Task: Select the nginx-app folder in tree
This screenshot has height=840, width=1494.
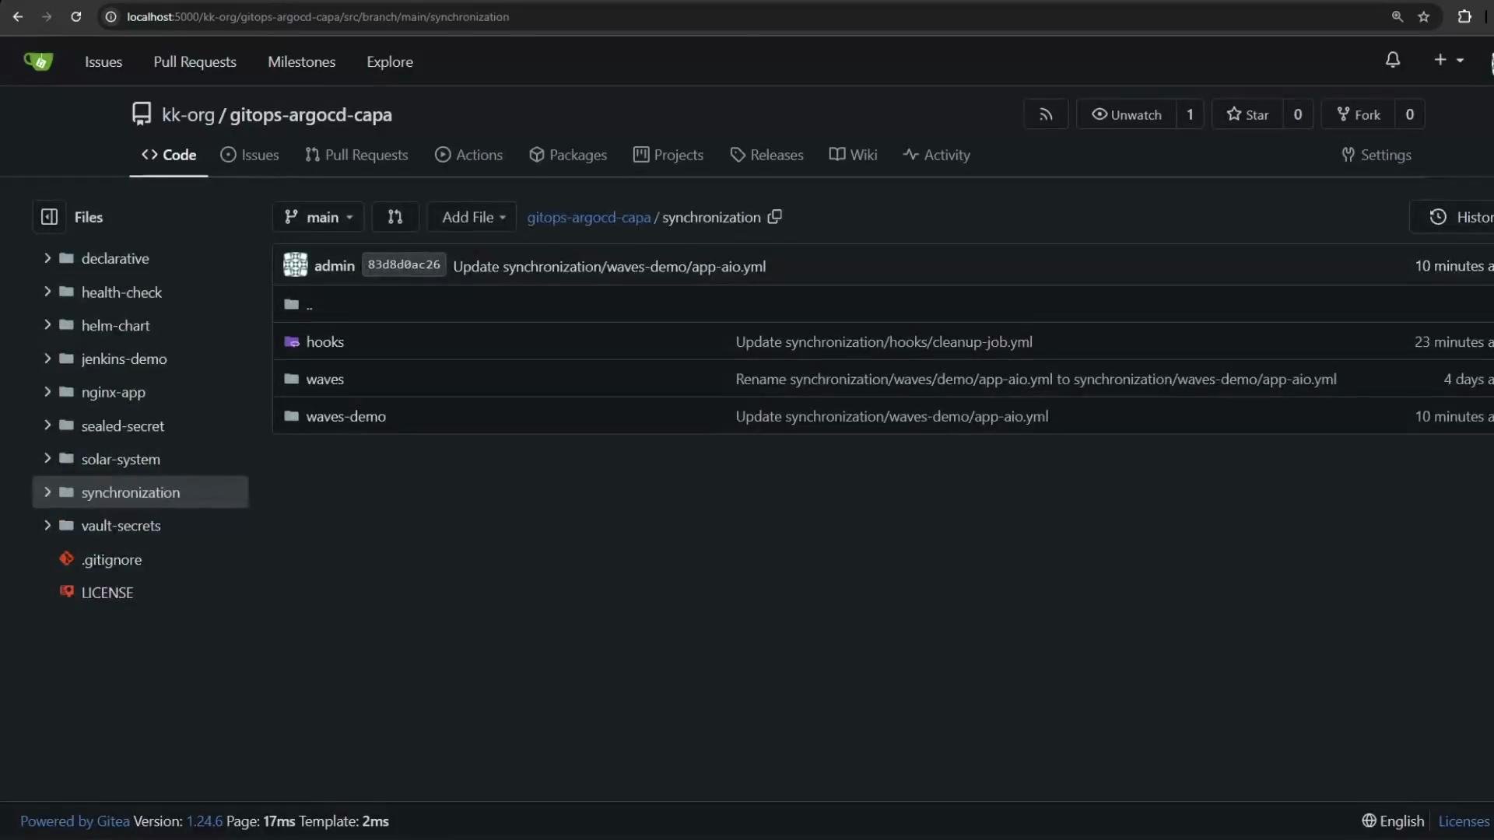Action: click(114, 392)
